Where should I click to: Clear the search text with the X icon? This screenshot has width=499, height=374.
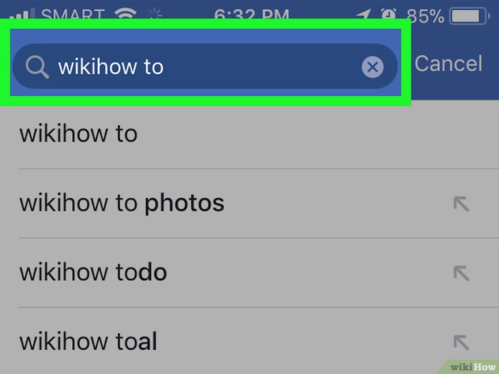[x=372, y=66]
